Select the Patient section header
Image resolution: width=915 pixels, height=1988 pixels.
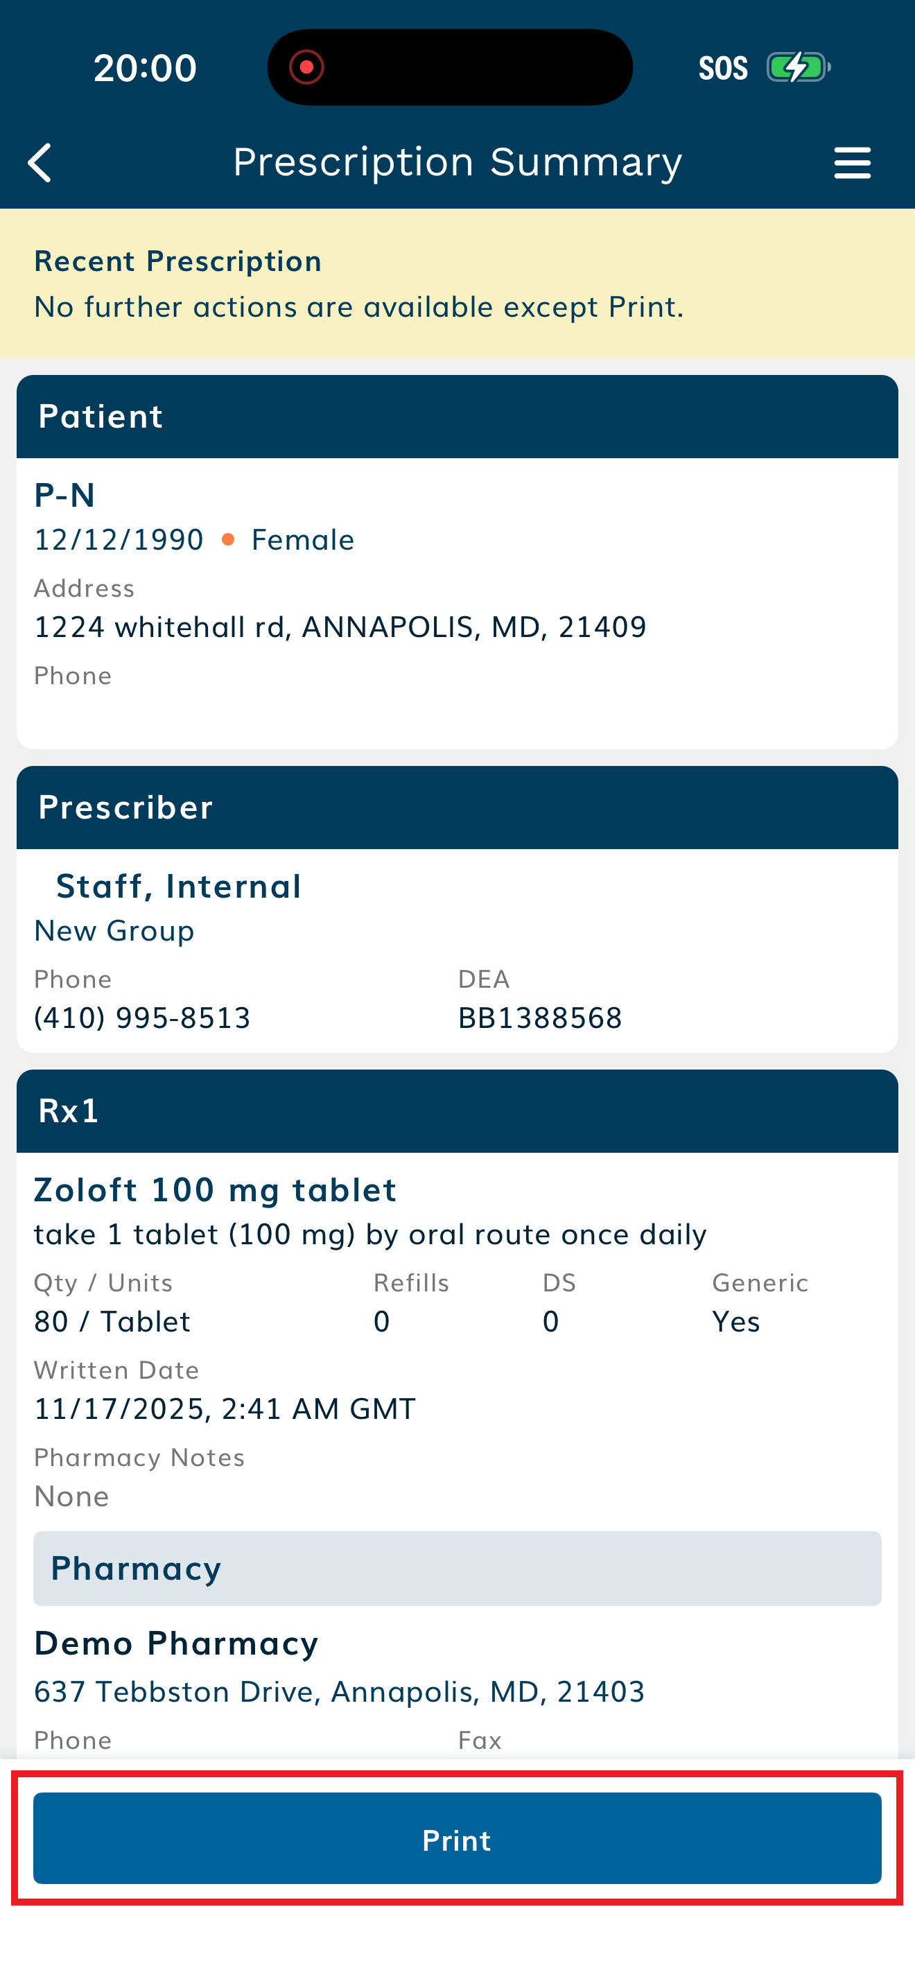pos(457,417)
